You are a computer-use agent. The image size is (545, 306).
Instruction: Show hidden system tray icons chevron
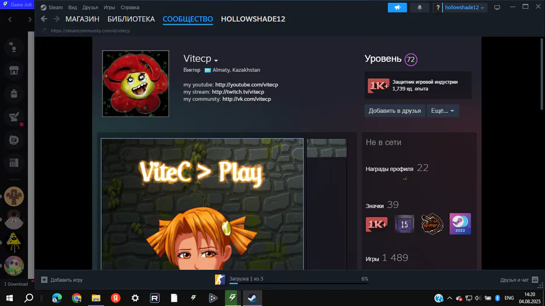449,298
